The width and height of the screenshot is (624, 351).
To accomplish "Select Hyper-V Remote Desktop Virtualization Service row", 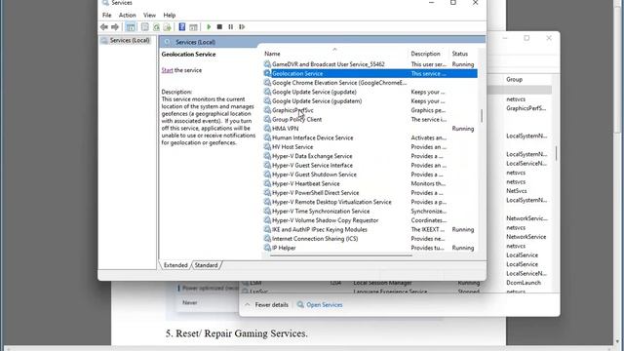I will pyautogui.click(x=370, y=202).
